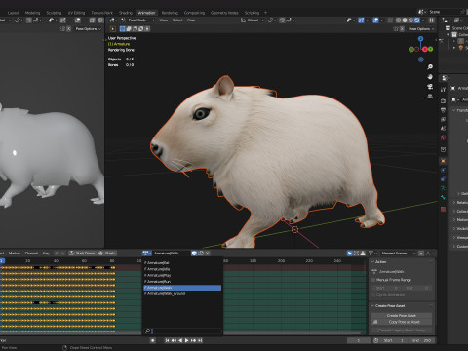Switch viewport to material preview shading
The height and width of the screenshot is (351, 468).
pyautogui.click(x=410, y=20)
